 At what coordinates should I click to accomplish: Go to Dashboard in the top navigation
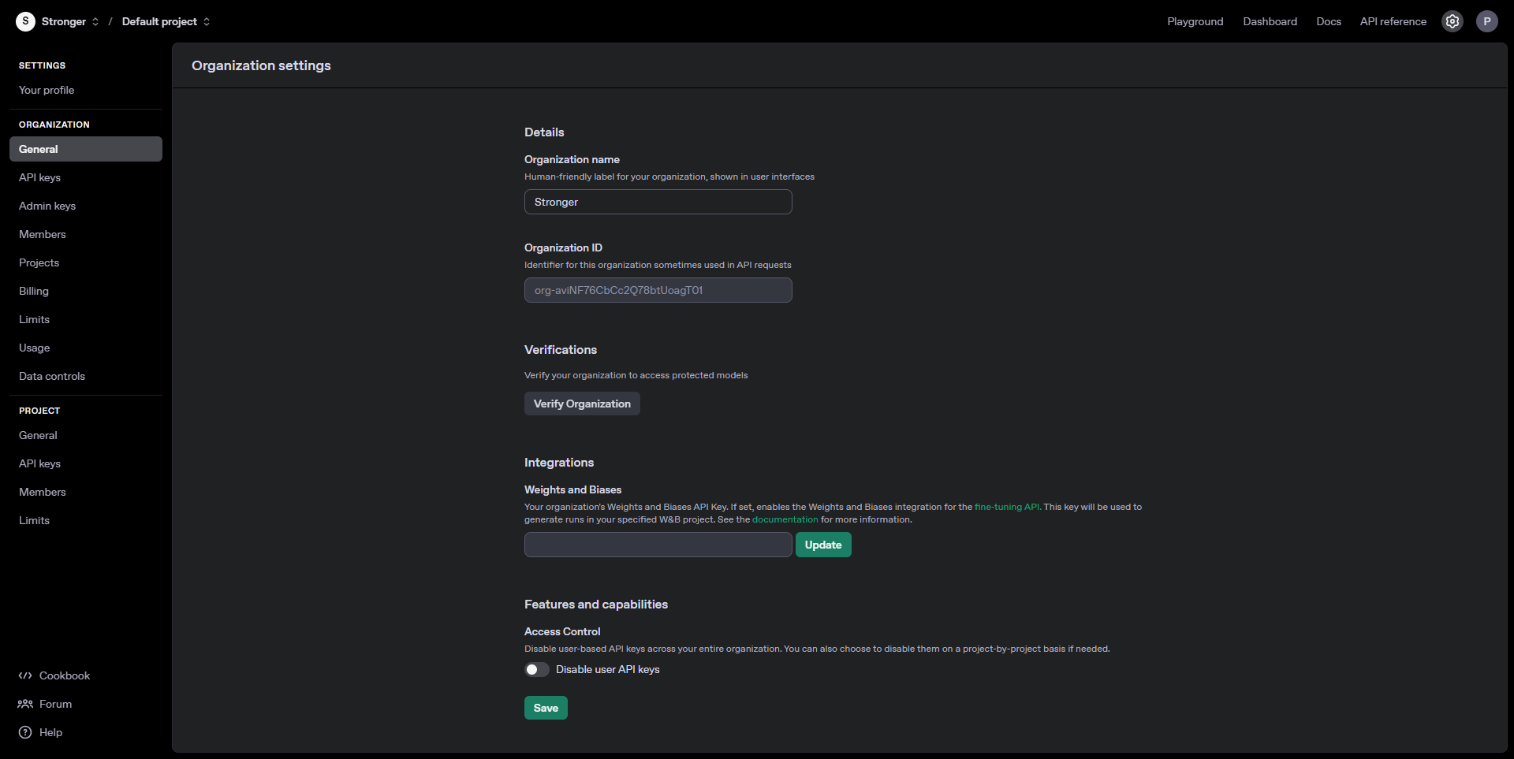[1270, 21]
